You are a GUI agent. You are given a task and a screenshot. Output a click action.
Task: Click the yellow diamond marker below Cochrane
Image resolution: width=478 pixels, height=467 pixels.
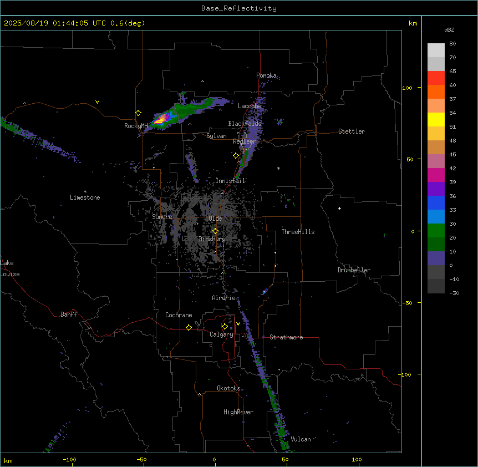189,327
